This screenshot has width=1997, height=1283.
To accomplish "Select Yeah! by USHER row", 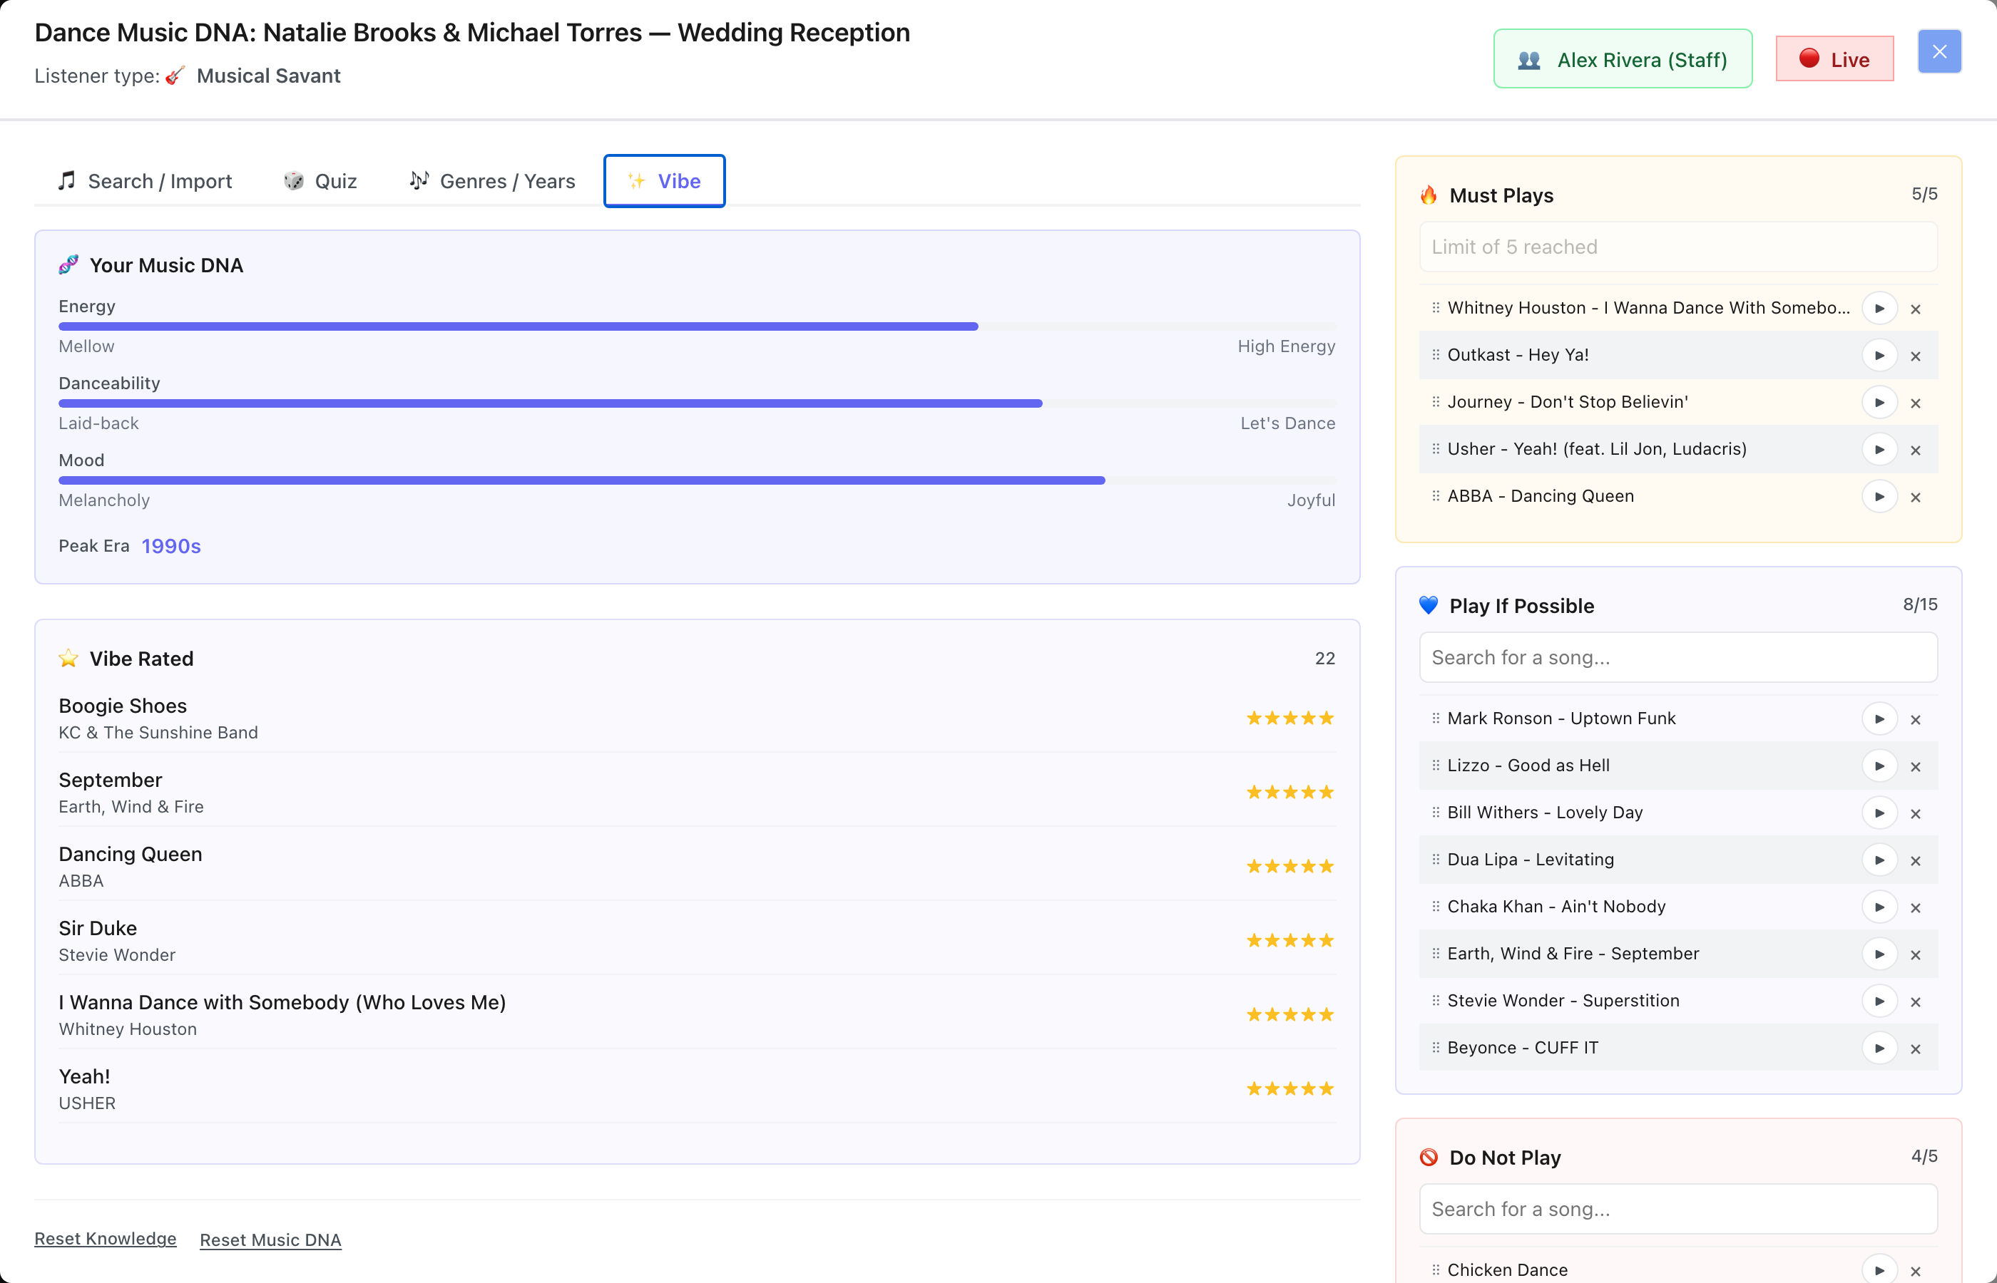I will coord(697,1088).
